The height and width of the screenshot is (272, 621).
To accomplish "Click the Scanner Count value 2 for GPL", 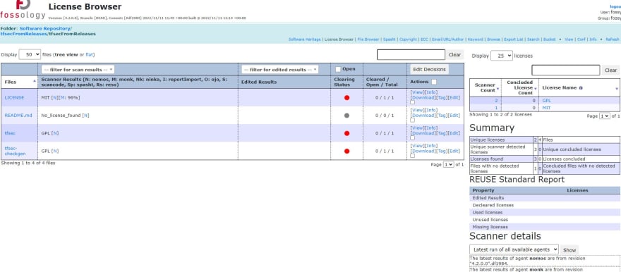I will (496, 101).
